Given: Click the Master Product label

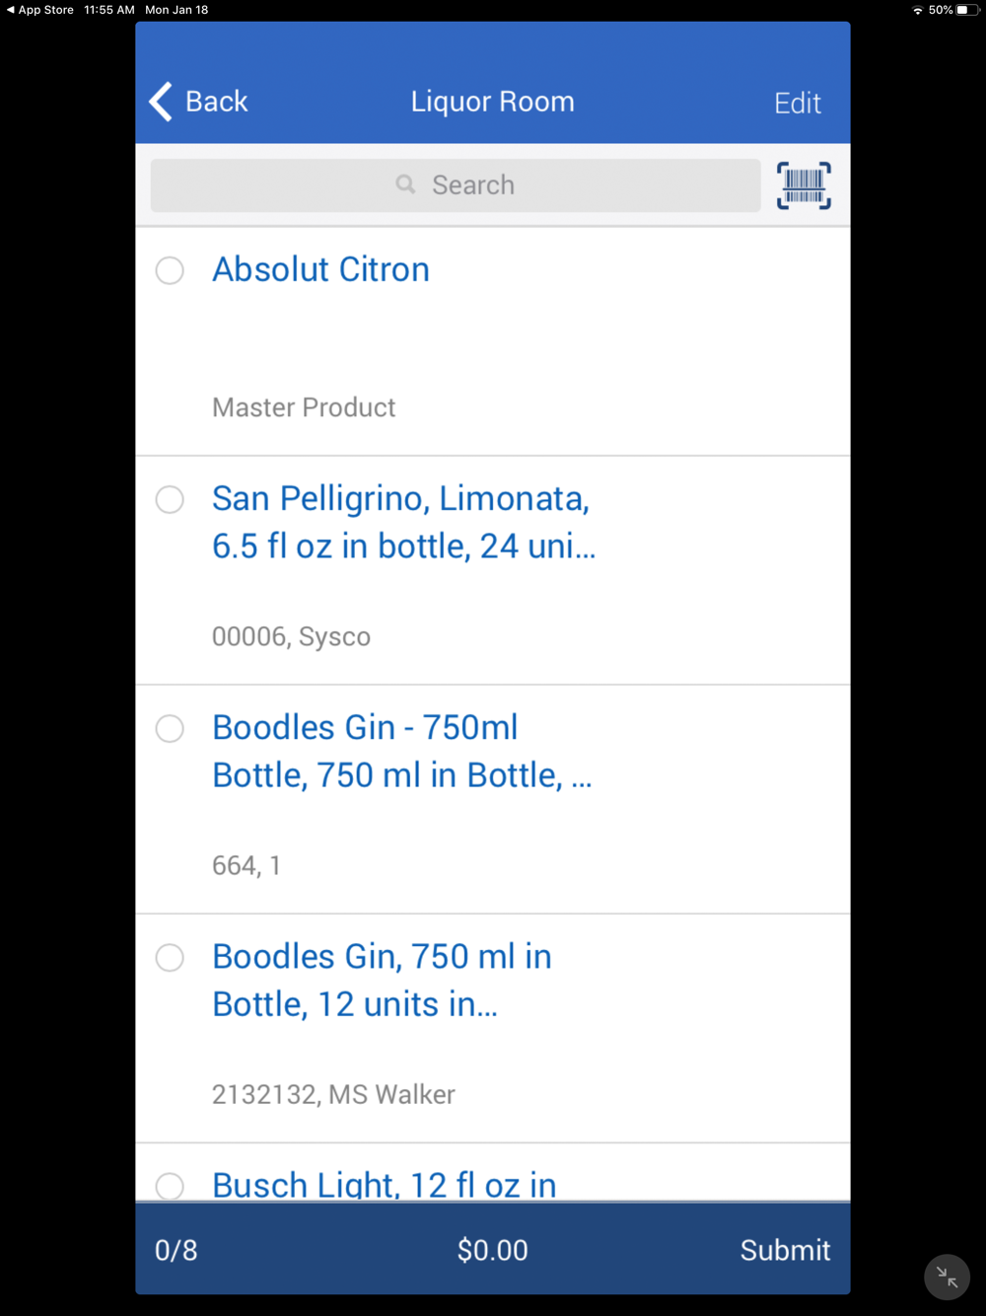Looking at the screenshot, I should click(304, 407).
